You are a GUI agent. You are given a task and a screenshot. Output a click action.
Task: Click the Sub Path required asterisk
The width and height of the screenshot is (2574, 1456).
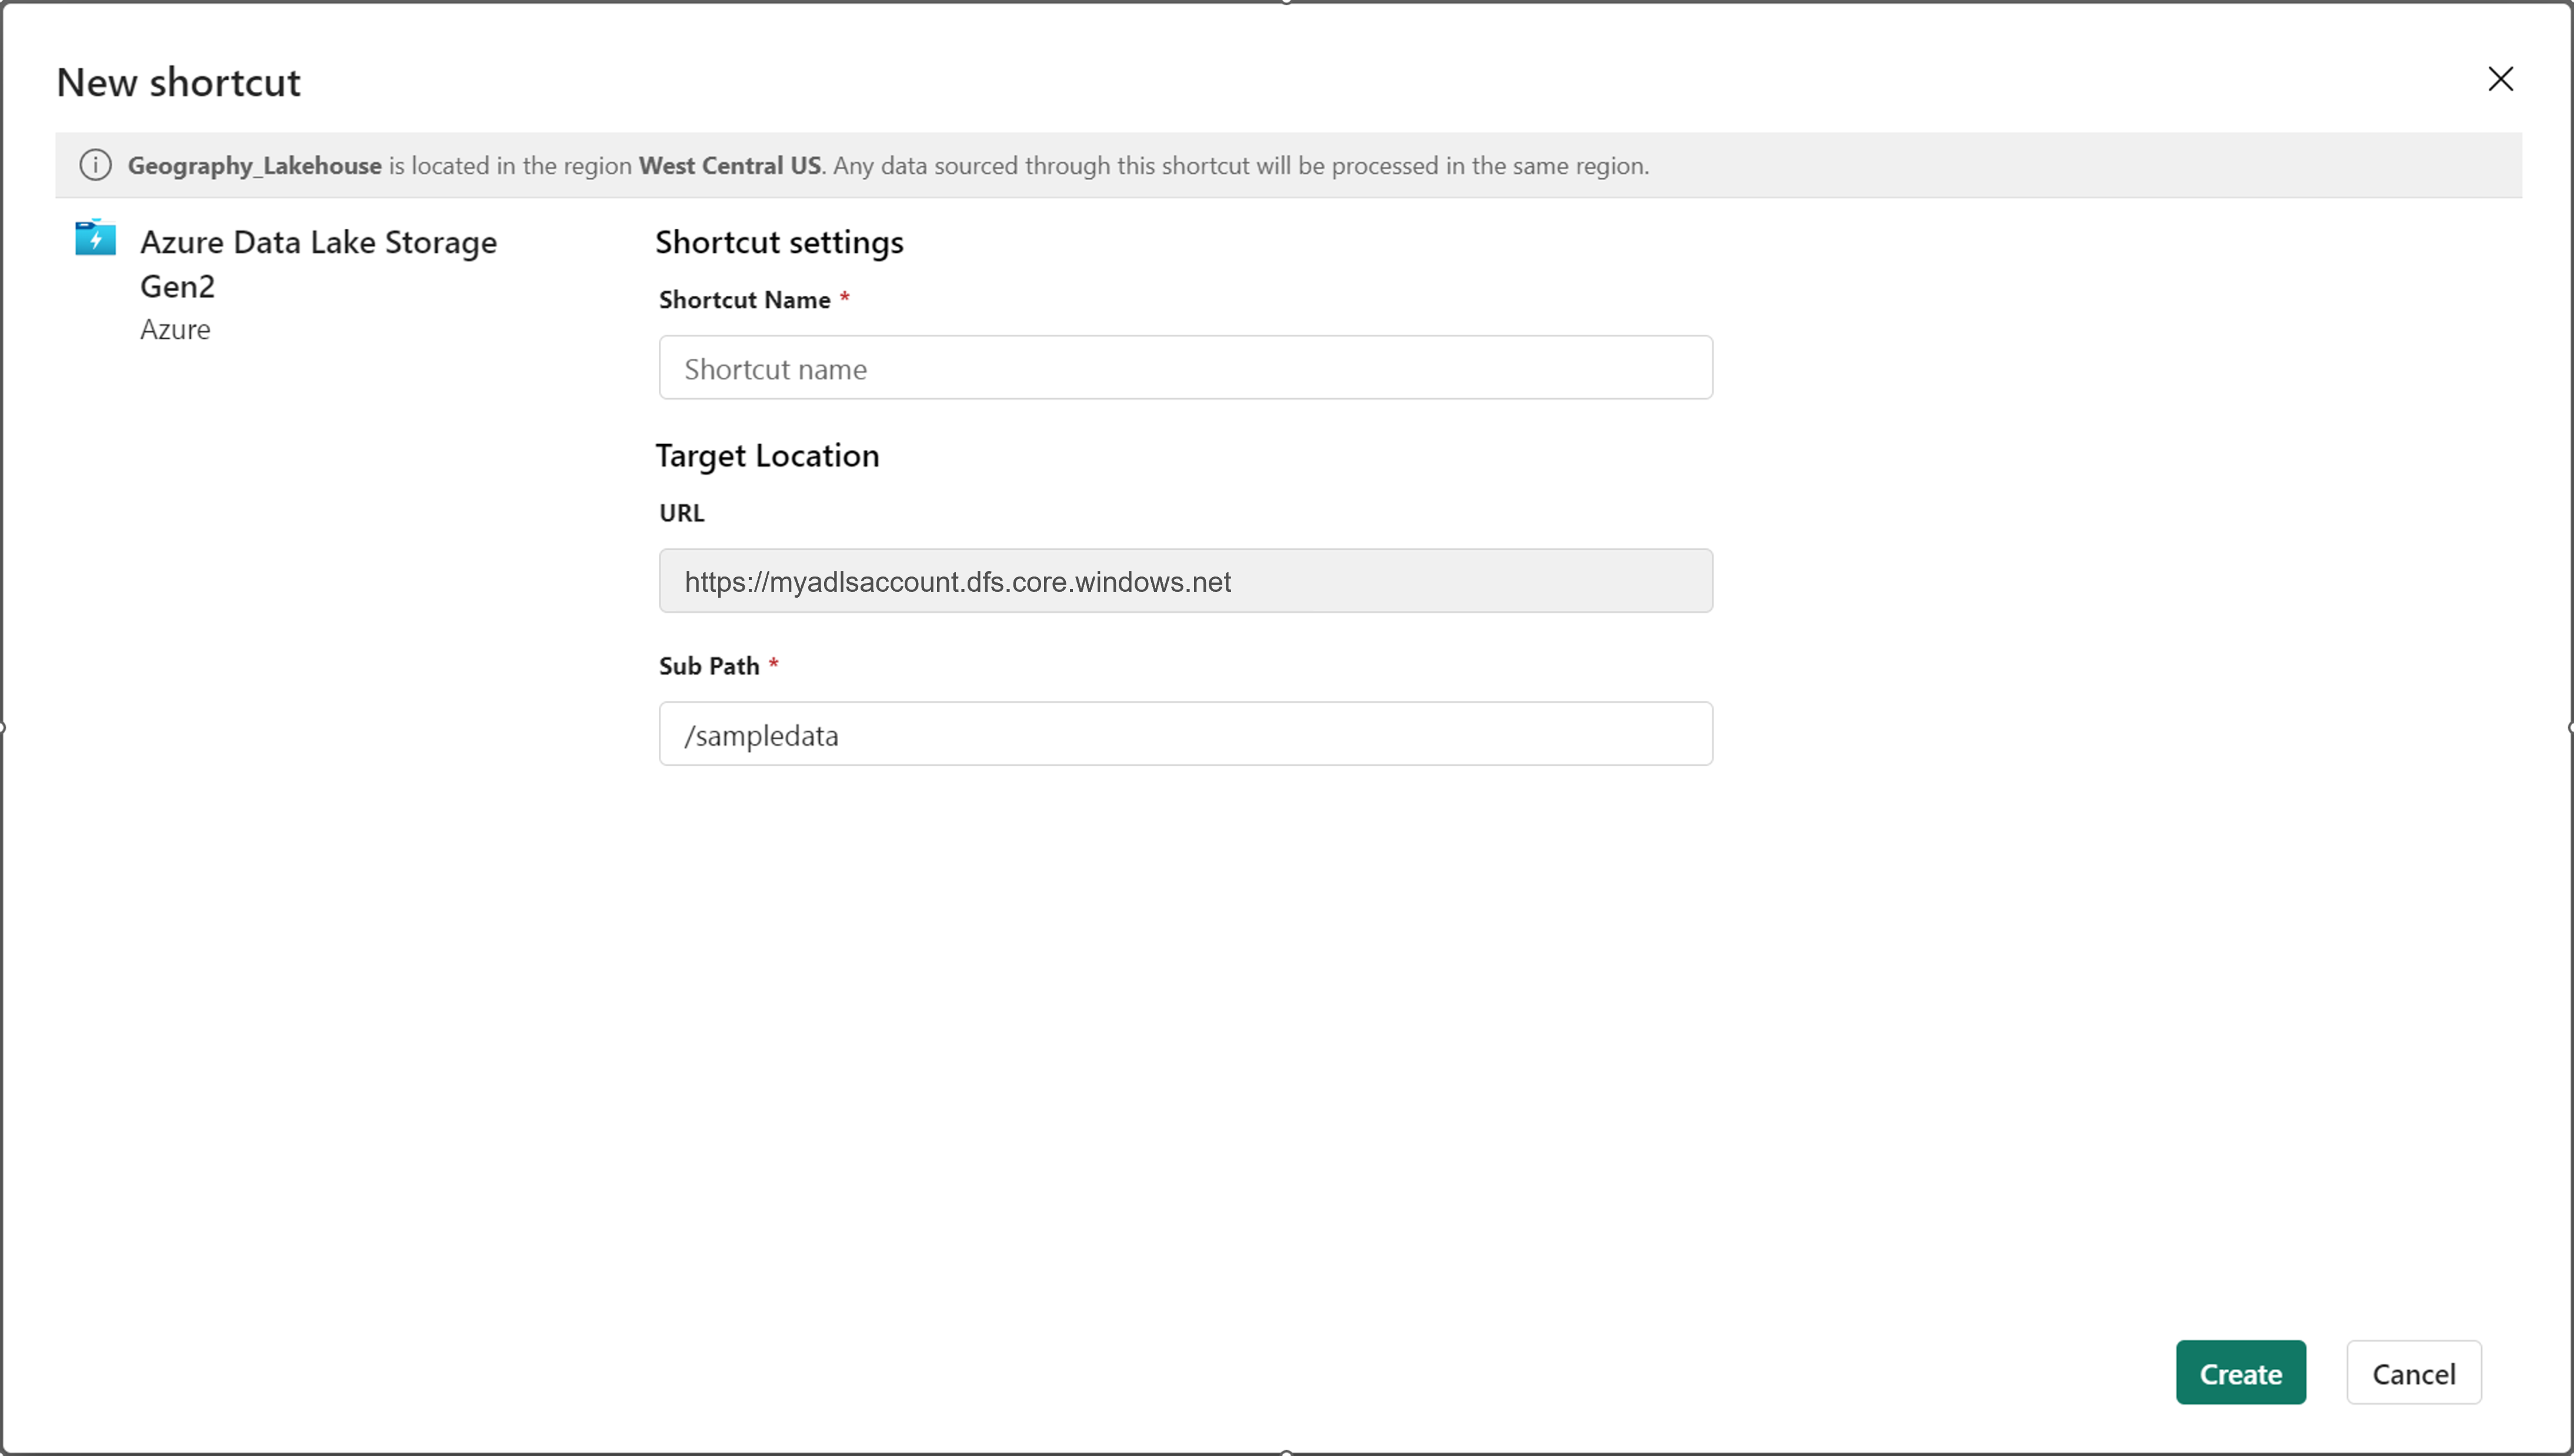click(773, 664)
